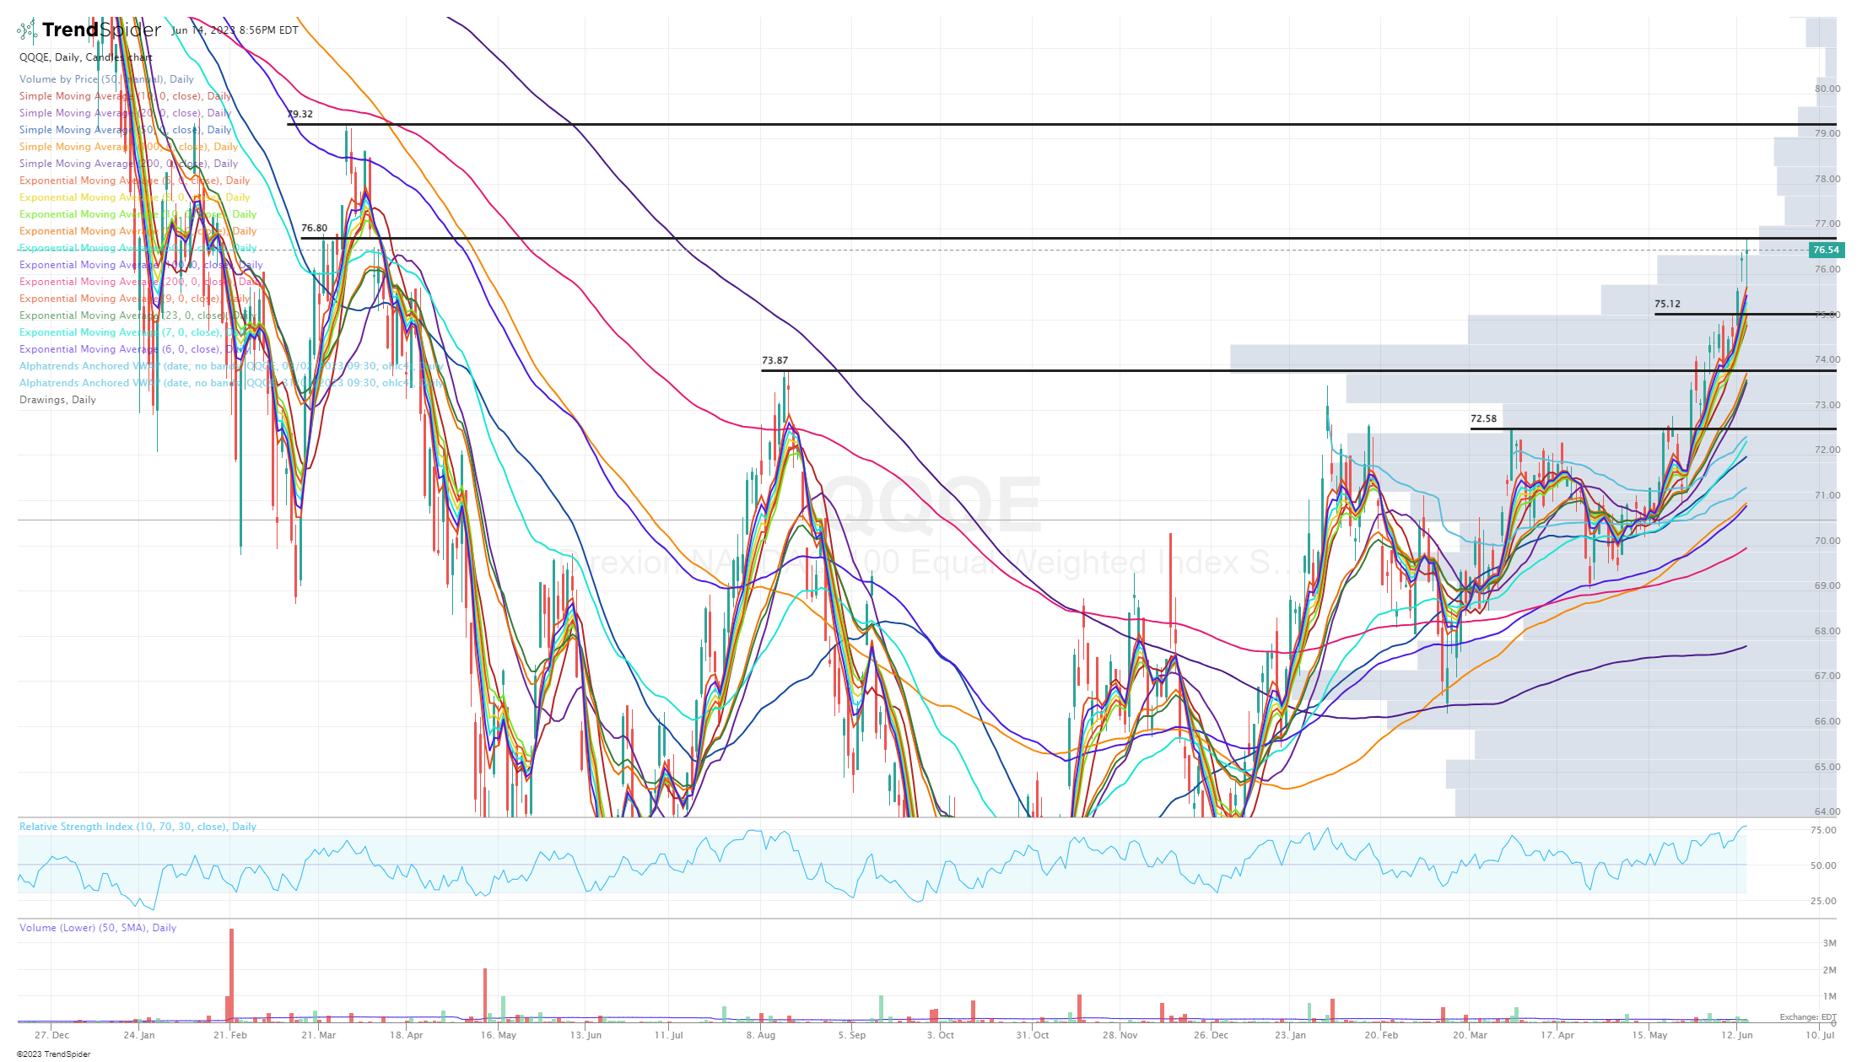The height and width of the screenshot is (1062, 1862).
Task: Select Simple Moving Average (10, 0, close) legend
Action: (125, 96)
